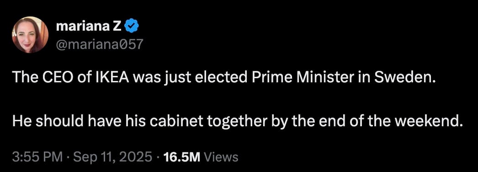The image size is (478, 172).
Task: Click the word He starting second sentence
Action: 20,122
